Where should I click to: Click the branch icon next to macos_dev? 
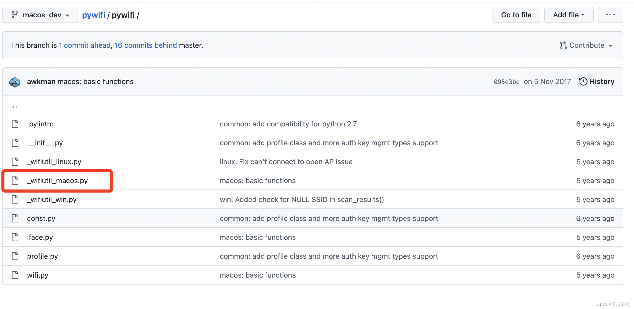coord(15,15)
